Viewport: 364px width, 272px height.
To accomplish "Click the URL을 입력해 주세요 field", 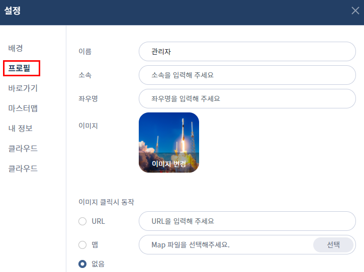I will [x=247, y=221].
